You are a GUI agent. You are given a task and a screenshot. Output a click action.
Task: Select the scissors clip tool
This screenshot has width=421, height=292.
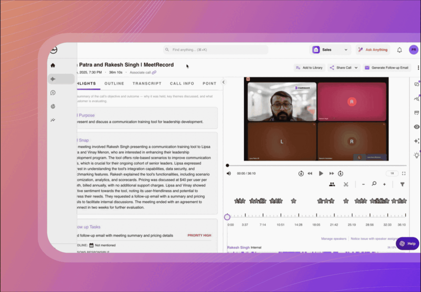tap(346, 185)
